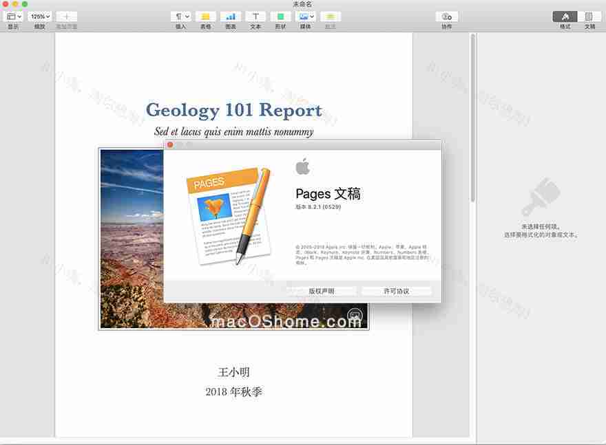Select the canyon landscape photo in document

click(x=132, y=239)
